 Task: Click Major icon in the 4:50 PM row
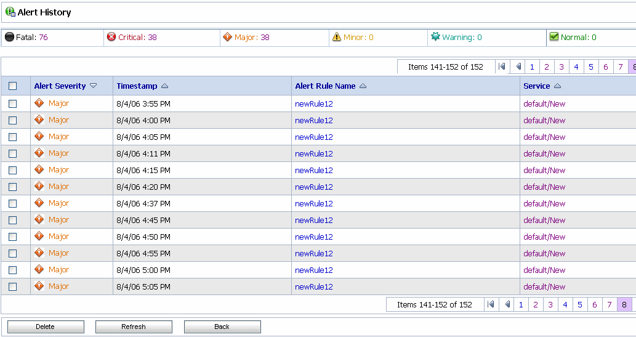pyautogui.click(x=39, y=236)
